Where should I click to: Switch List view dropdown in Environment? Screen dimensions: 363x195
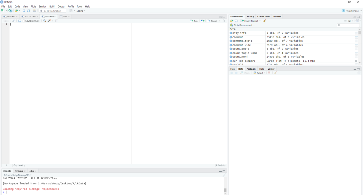tap(348, 21)
